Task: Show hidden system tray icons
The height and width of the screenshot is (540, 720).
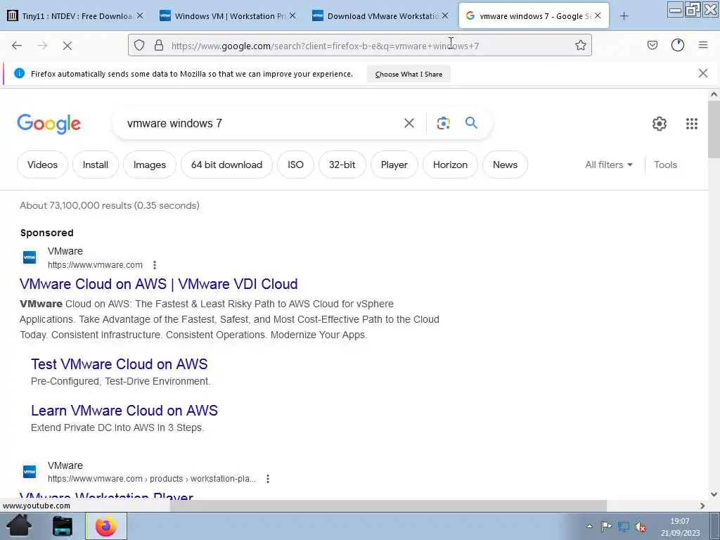Action: pyautogui.click(x=590, y=526)
